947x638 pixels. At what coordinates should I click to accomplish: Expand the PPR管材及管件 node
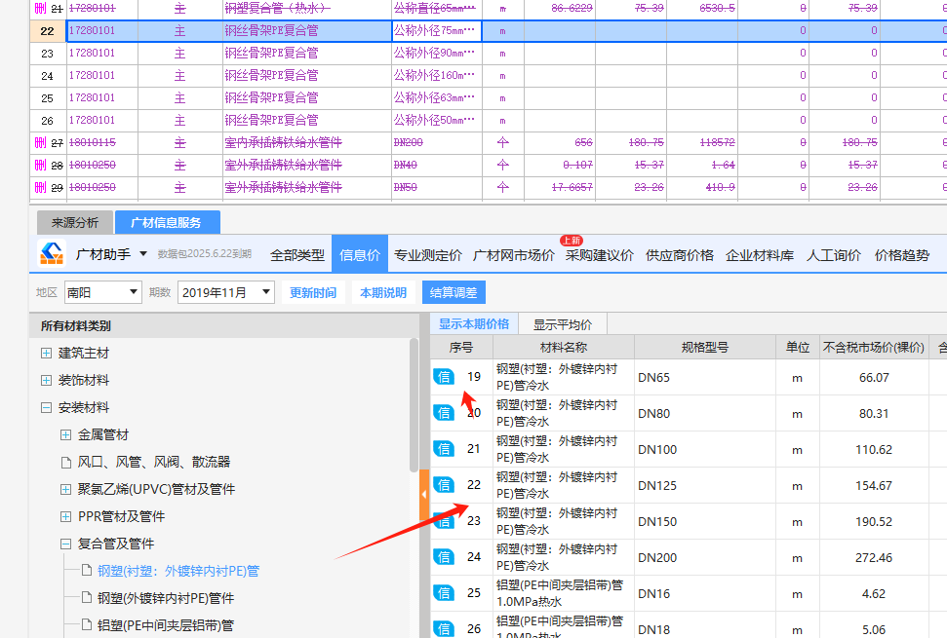coord(65,516)
